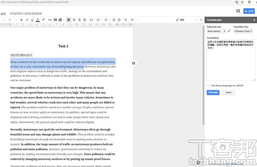Click the Insert button in sidebar
The image size is (257, 167).
click(228, 92)
